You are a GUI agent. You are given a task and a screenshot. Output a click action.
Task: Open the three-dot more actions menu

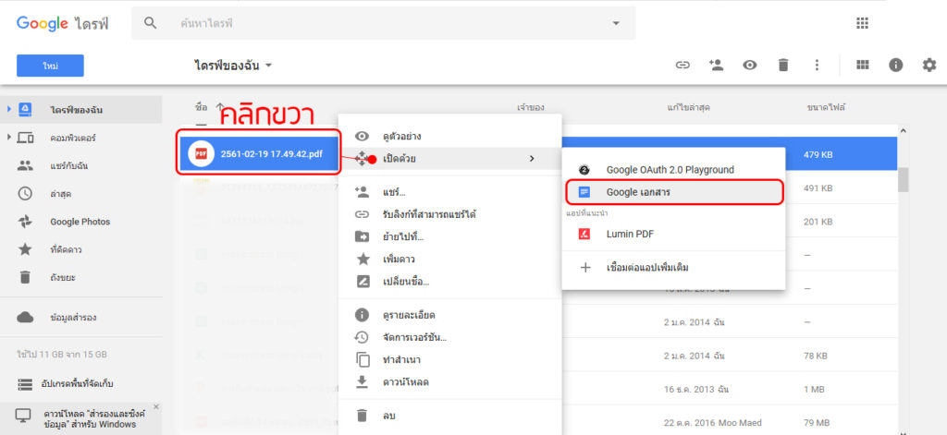click(817, 66)
